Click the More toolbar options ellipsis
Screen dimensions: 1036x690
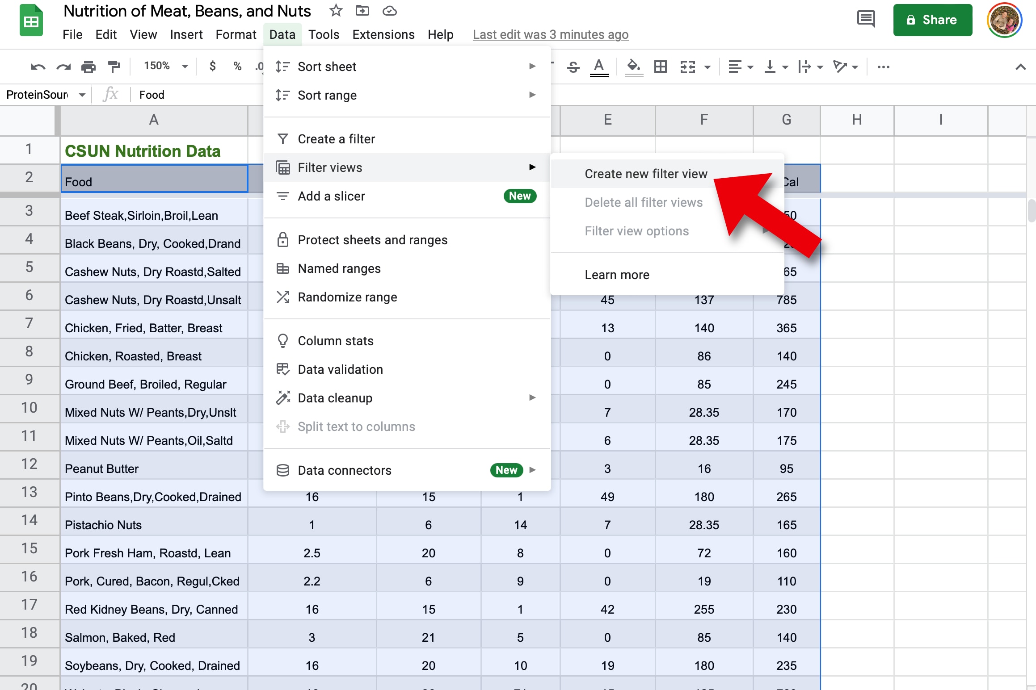883,67
